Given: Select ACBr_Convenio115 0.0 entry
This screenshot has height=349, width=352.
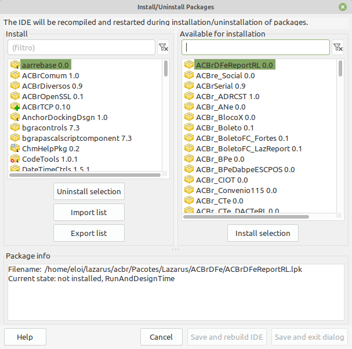Looking at the screenshot, I should point(237,190).
